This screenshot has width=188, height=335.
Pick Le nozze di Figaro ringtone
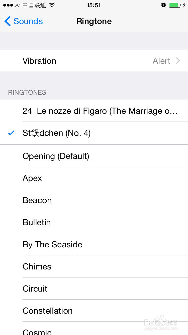(100, 111)
